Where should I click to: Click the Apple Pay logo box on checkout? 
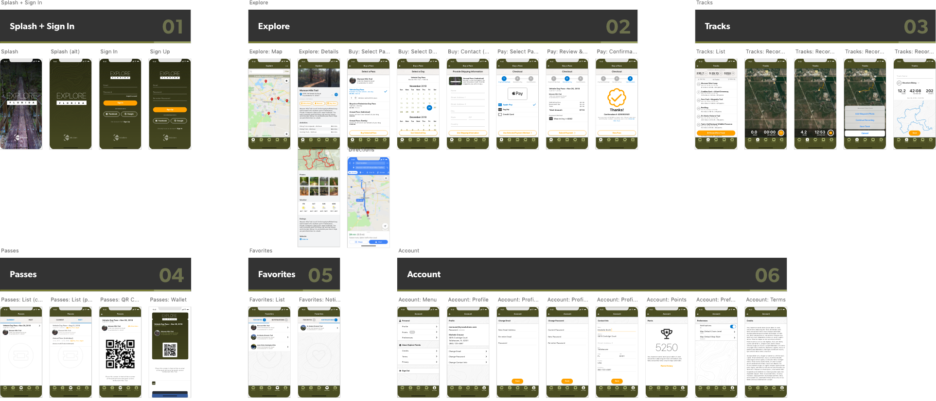(517, 93)
